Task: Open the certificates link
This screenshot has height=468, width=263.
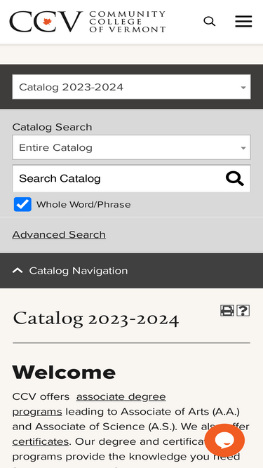Action: [x=41, y=441]
